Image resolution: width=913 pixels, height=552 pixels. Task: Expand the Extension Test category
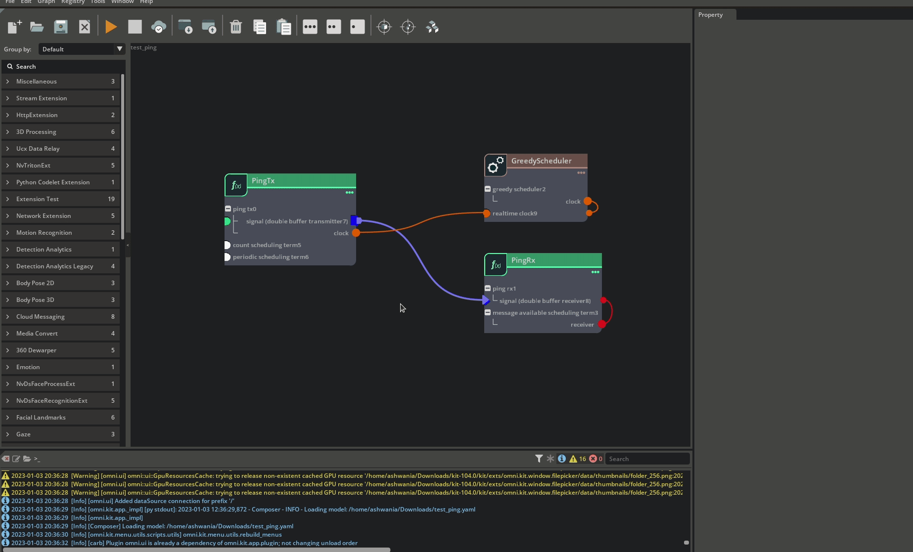(x=7, y=199)
